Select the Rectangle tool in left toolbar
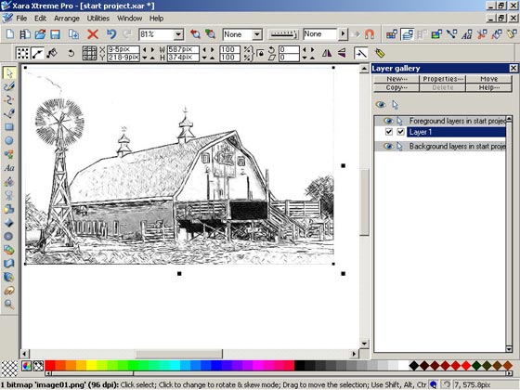Viewport: 520px width, 390px height. 9,127
